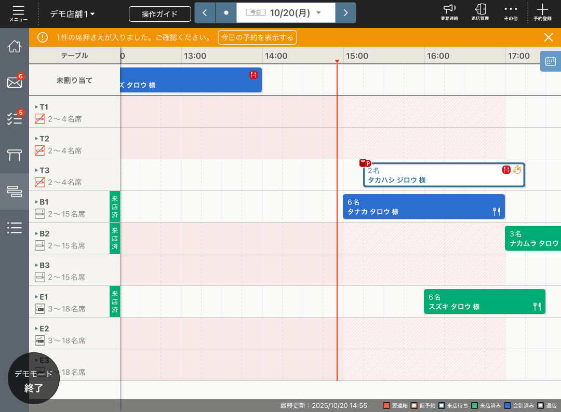Open the hamburger メニュー button

[x=18, y=13]
